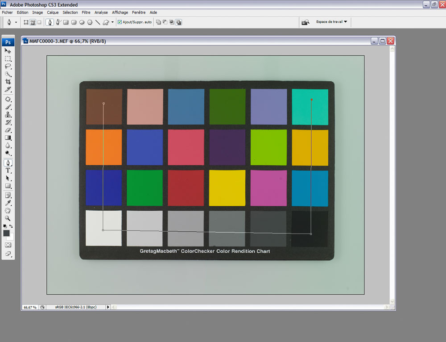The image size is (446, 342).
Task: Pick the Rectangle shape in options bar
Action: click(x=66, y=22)
